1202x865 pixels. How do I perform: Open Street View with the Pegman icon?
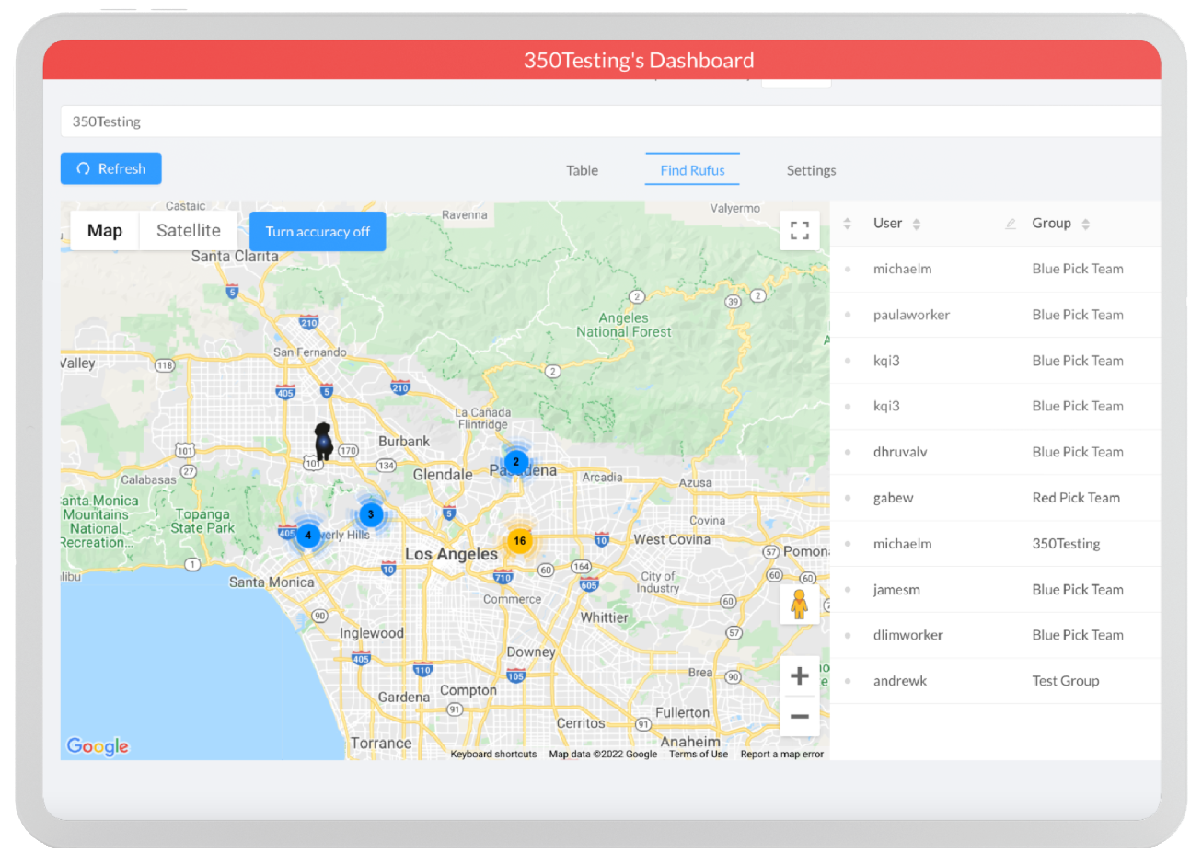(x=799, y=603)
